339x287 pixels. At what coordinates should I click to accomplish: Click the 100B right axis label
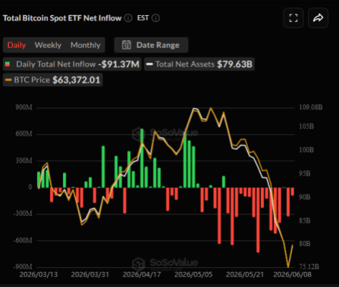[x=306, y=150]
